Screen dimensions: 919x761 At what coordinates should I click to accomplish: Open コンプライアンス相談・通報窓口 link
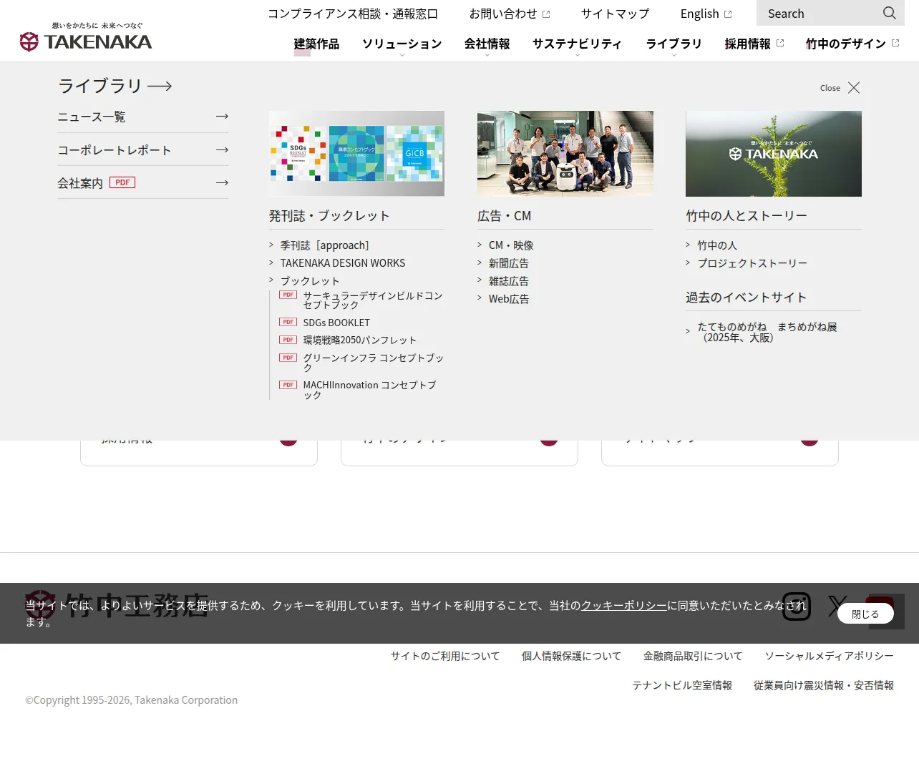click(353, 14)
